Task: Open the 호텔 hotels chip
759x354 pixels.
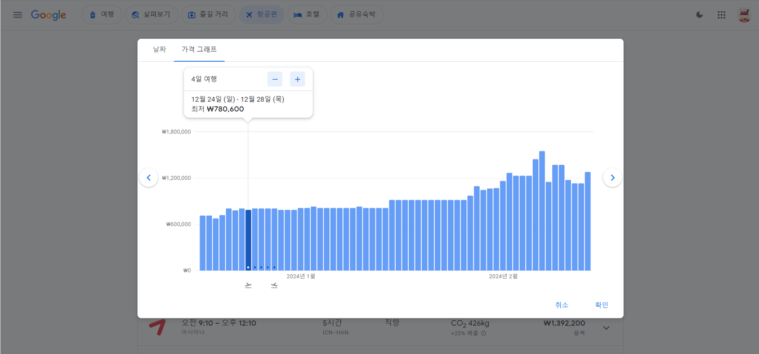Action: click(307, 15)
